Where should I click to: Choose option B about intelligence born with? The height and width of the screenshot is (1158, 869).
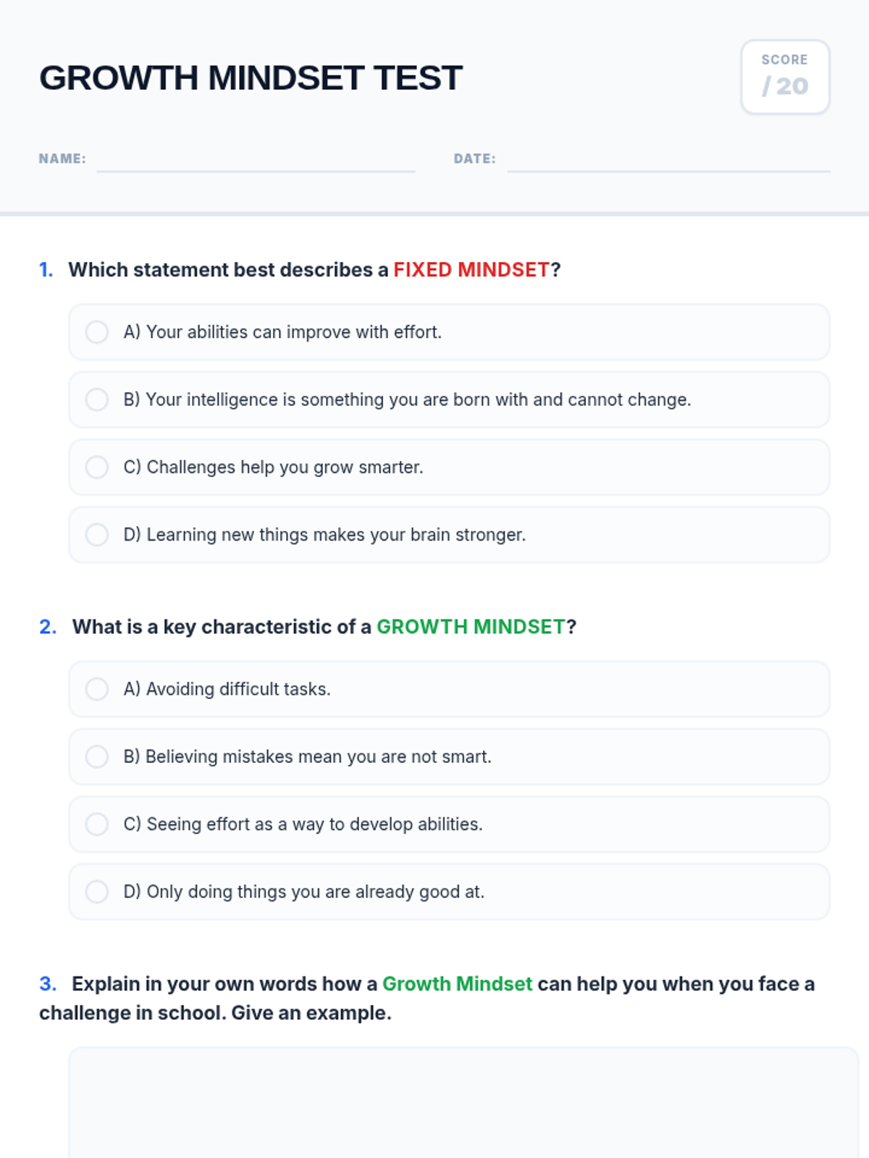tap(97, 400)
